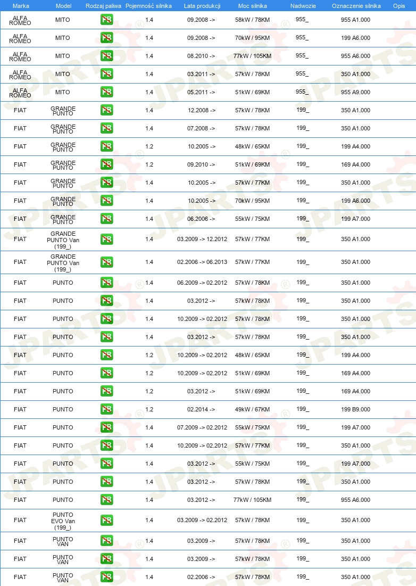Click model name PUNTO EVO Van (199_)
Viewport: 416px width, 586px height.
(63, 521)
